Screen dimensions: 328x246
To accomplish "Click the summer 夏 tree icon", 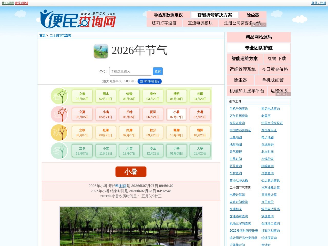I will 59,114.
